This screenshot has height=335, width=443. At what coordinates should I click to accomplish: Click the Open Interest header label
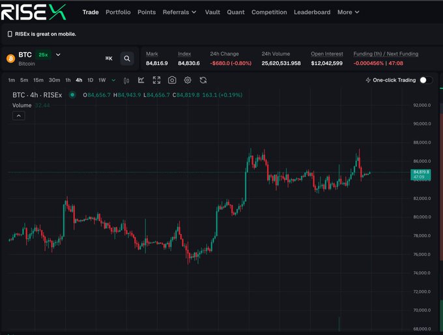327,54
